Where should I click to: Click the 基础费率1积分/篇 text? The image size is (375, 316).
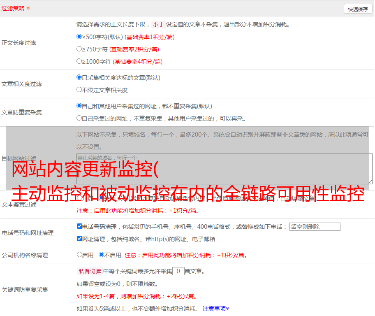click(150, 37)
